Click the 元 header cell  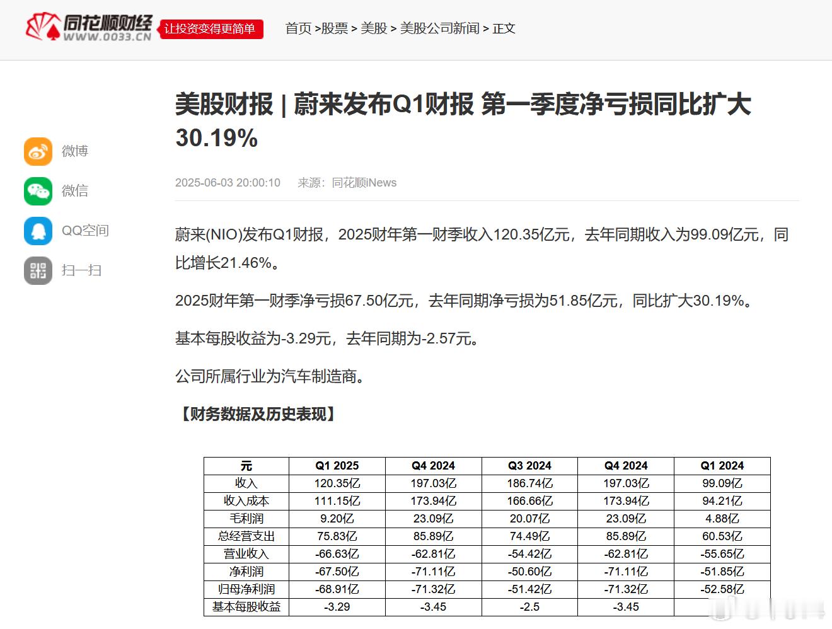pyautogui.click(x=246, y=466)
